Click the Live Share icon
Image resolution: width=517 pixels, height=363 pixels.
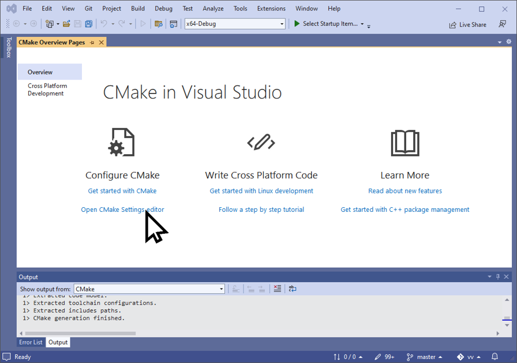point(453,25)
